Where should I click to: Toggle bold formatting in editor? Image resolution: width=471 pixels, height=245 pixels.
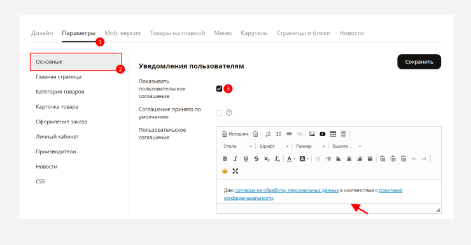tap(225, 159)
